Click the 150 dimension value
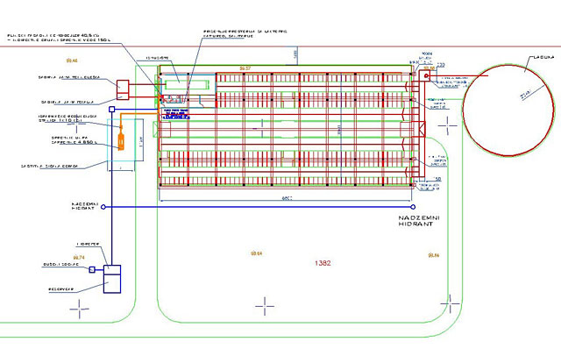Viewport: 561px width, 363px height. (437, 179)
